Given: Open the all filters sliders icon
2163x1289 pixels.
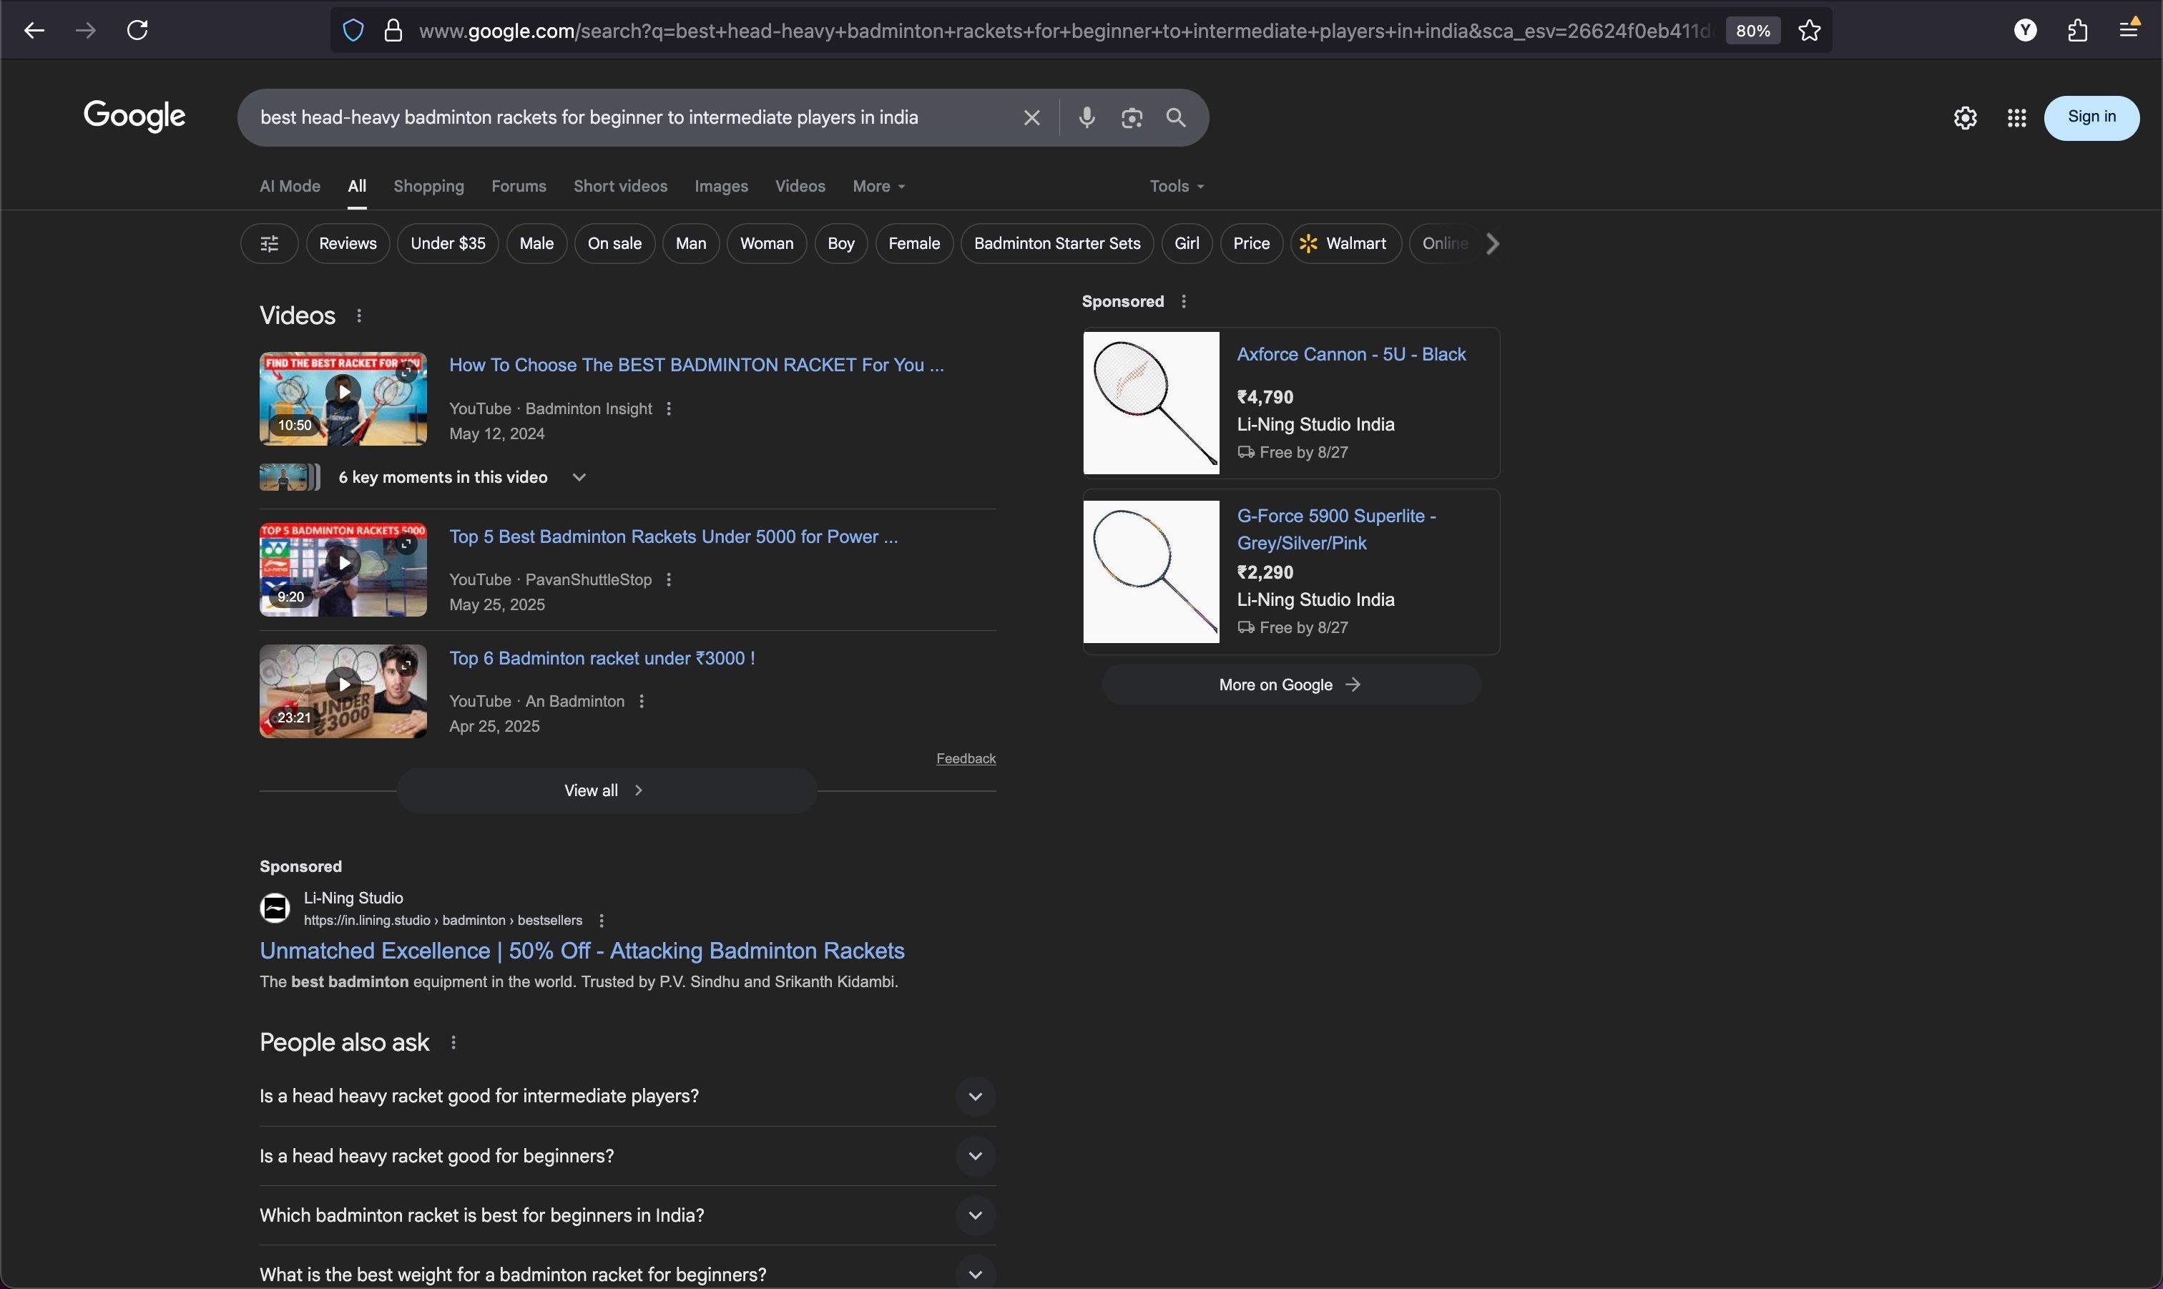Looking at the screenshot, I should click(269, 244).
